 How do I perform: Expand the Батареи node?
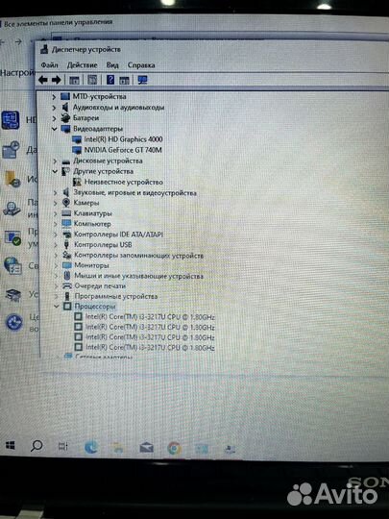point(54,118)
